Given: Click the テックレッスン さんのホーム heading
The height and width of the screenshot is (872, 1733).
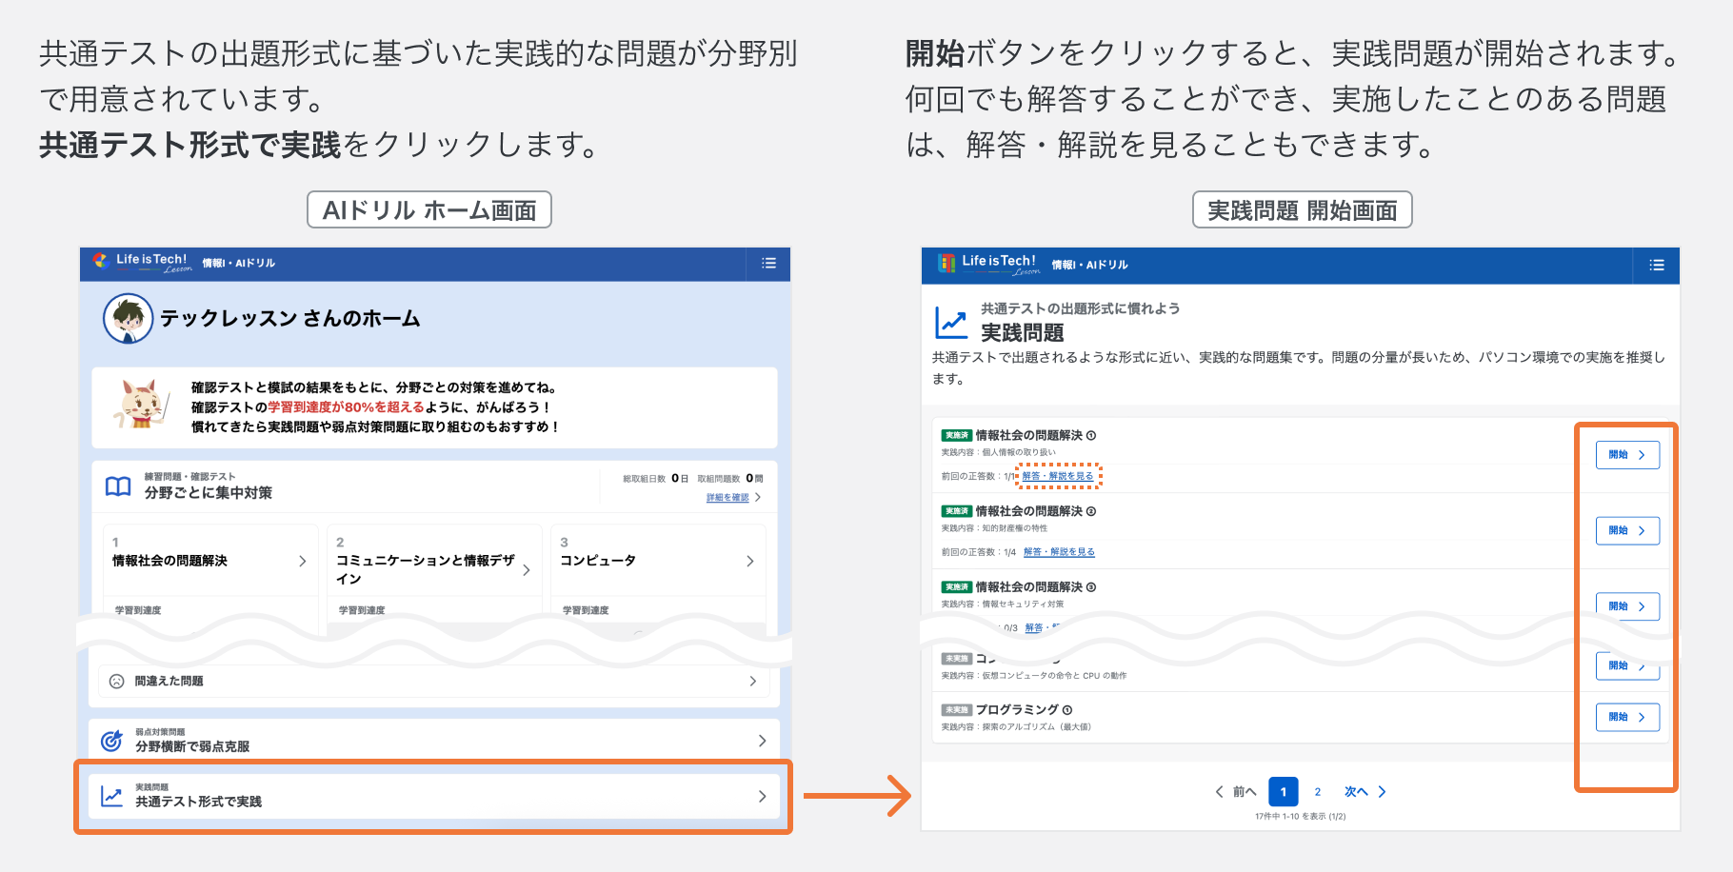Looking at the screenshot, I should pyautogui.click(x=290, y=319).
